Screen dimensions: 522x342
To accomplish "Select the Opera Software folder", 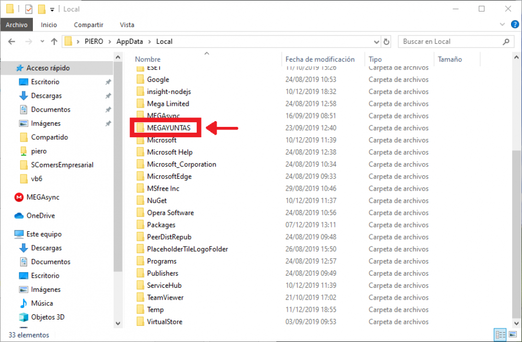I will [x=171, y=213].
